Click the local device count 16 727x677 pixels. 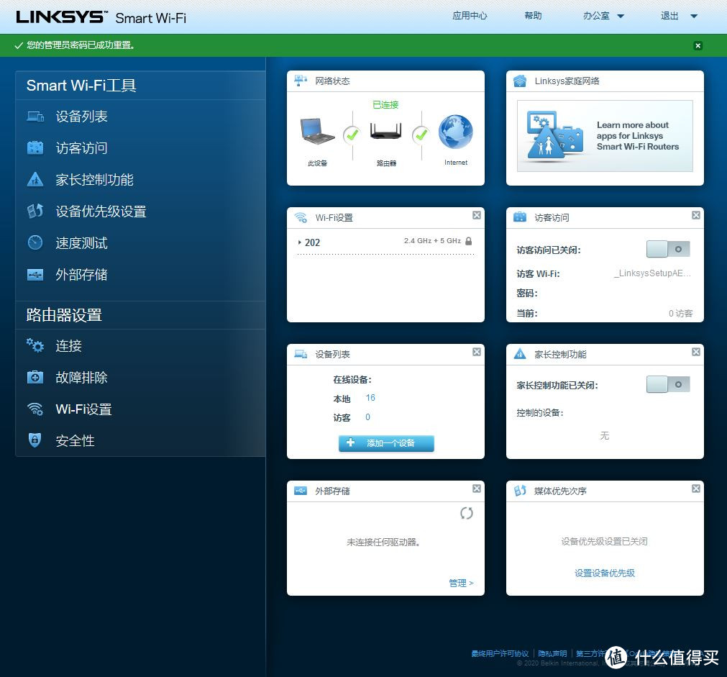(370, 398)
